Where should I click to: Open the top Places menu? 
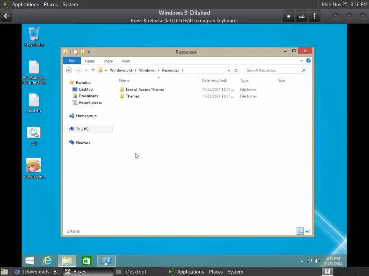(50, 4)
